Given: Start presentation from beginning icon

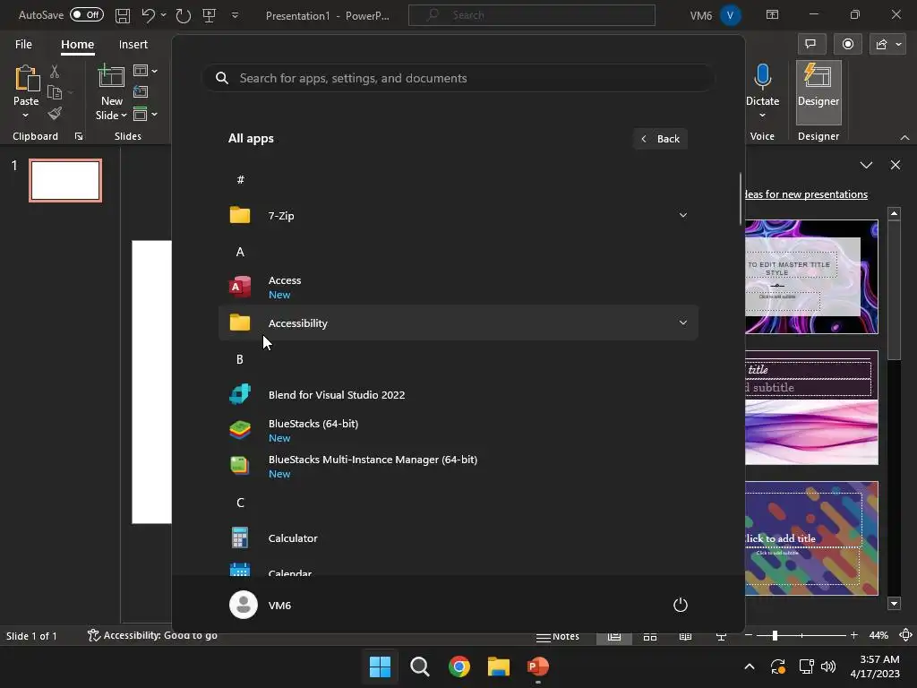Looking at the screenshot, I should coord(210,15).
